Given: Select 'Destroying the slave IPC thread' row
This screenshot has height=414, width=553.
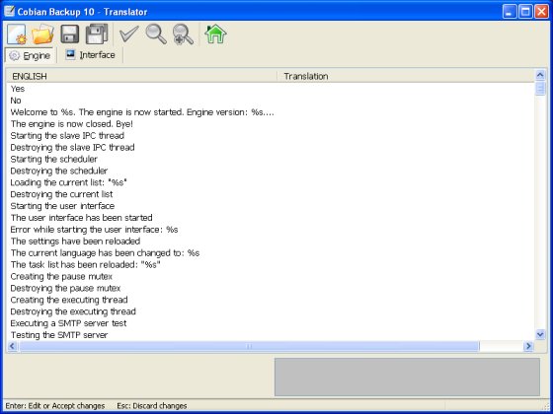Looking at the screenshot, I should pos(271,147).
